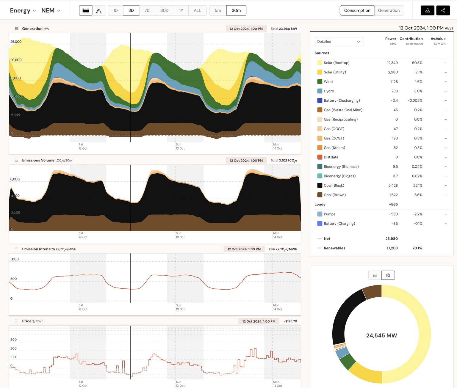The width and height of the screenshot is (457, 388).
Task: Click the share icon button
Action: tap(443, 10)
